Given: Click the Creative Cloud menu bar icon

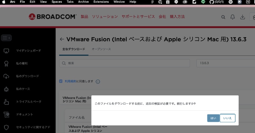Looking at the screenshot, I should pos(185,2).
